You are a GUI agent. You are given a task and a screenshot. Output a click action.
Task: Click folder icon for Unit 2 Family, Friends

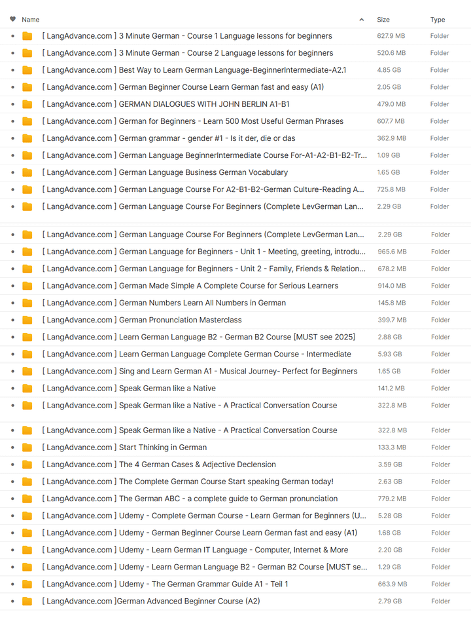pos(27,269)
